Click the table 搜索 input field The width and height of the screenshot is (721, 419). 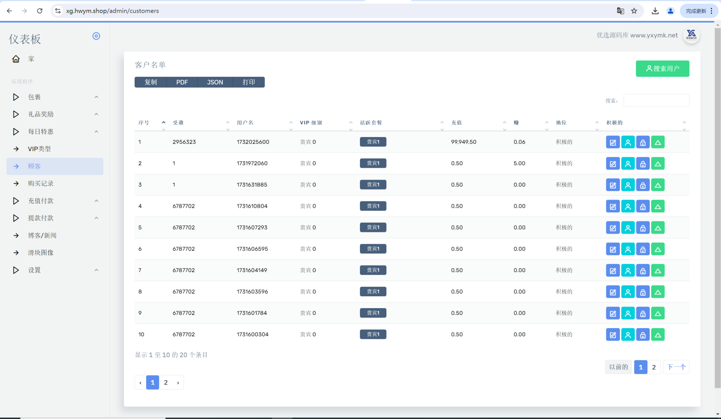[656, 101]
